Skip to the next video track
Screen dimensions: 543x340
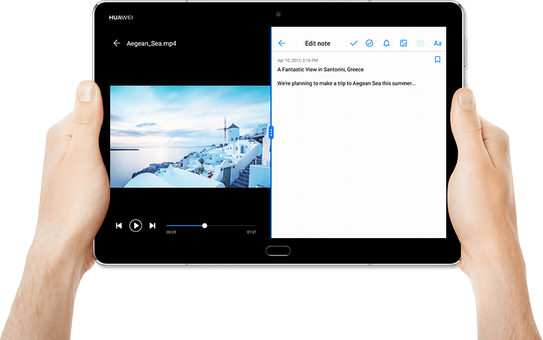(153, 225)
